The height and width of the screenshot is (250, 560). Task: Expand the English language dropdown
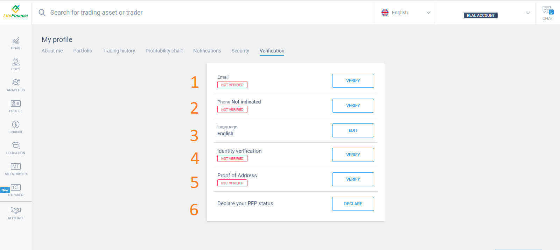pos(405,13)
